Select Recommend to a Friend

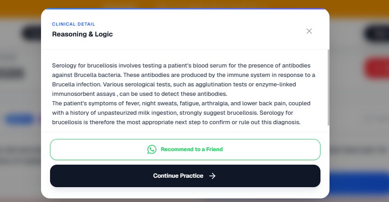point(185,149)
